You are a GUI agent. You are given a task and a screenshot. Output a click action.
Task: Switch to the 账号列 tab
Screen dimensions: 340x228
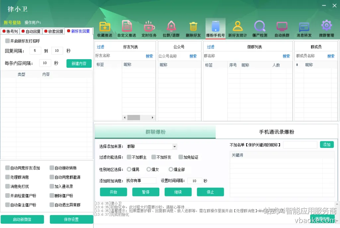(x=10, y=32)
